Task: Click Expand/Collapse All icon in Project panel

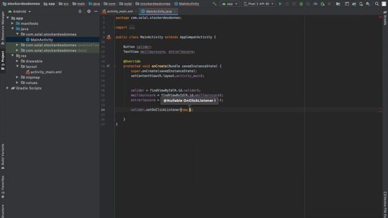Action: tap(80, 12)
